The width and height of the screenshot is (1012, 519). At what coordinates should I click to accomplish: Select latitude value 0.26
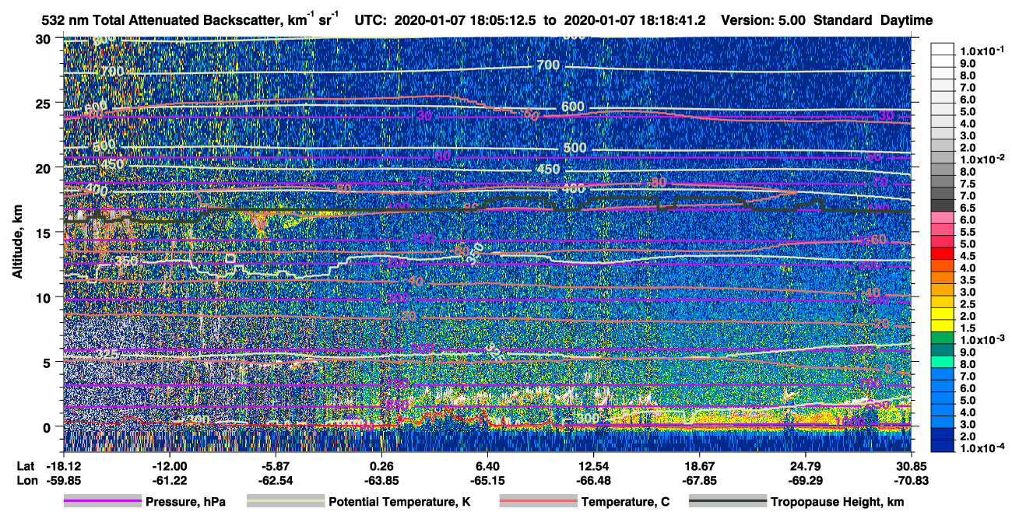click(381, 465)
